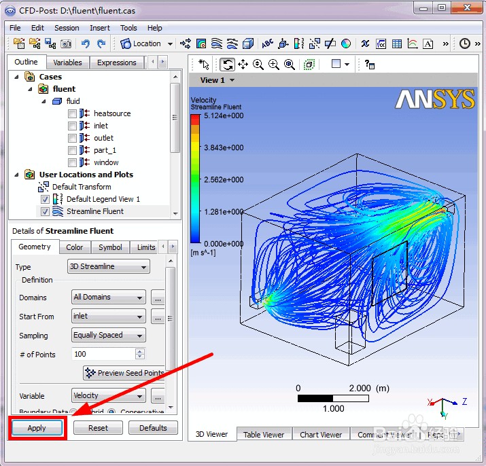Activate the Zoom Box tool in the viewer
This screenshot has width=486, height=466.
point(274,65)
